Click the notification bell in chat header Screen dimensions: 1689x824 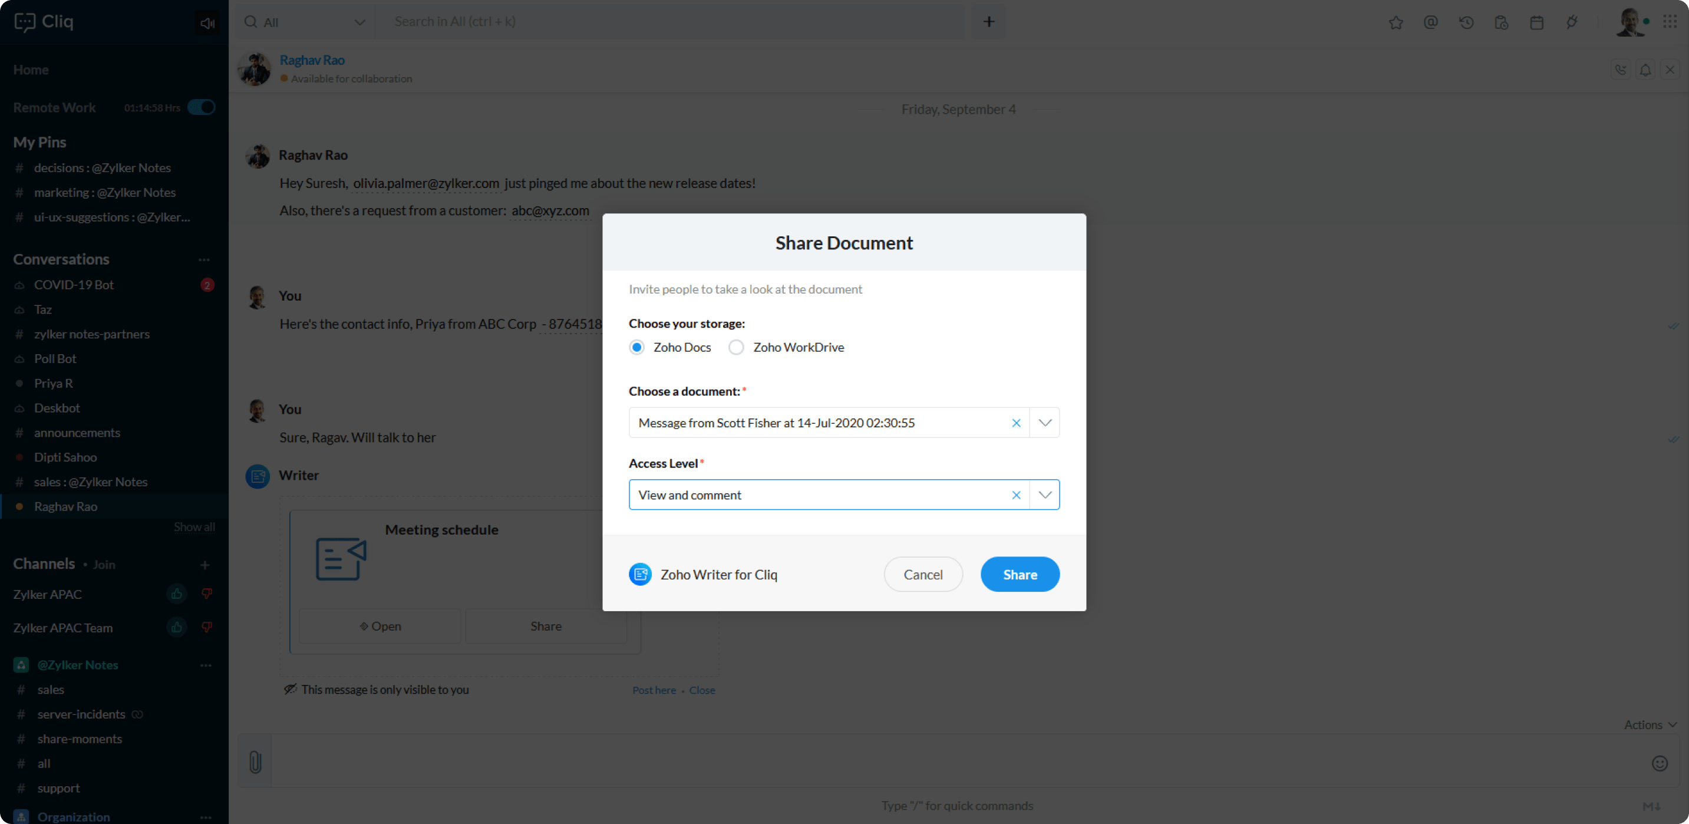point(1645,70)
